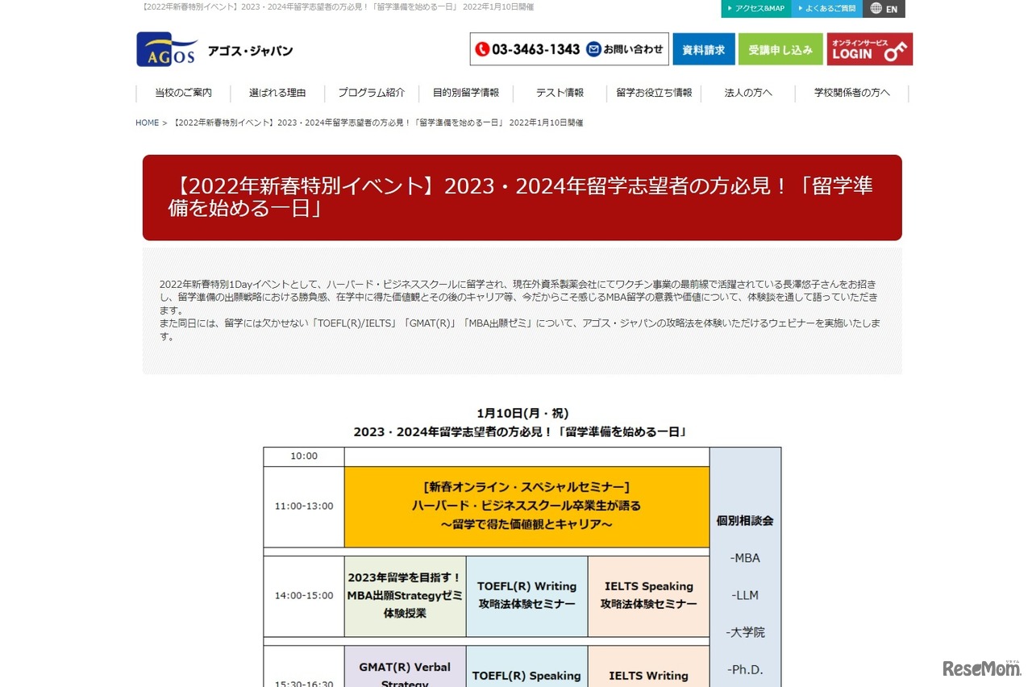
Task: Click TOEFL(R) Writing 攻略法体験セミナー cell
Action: [x=526, y=596]
